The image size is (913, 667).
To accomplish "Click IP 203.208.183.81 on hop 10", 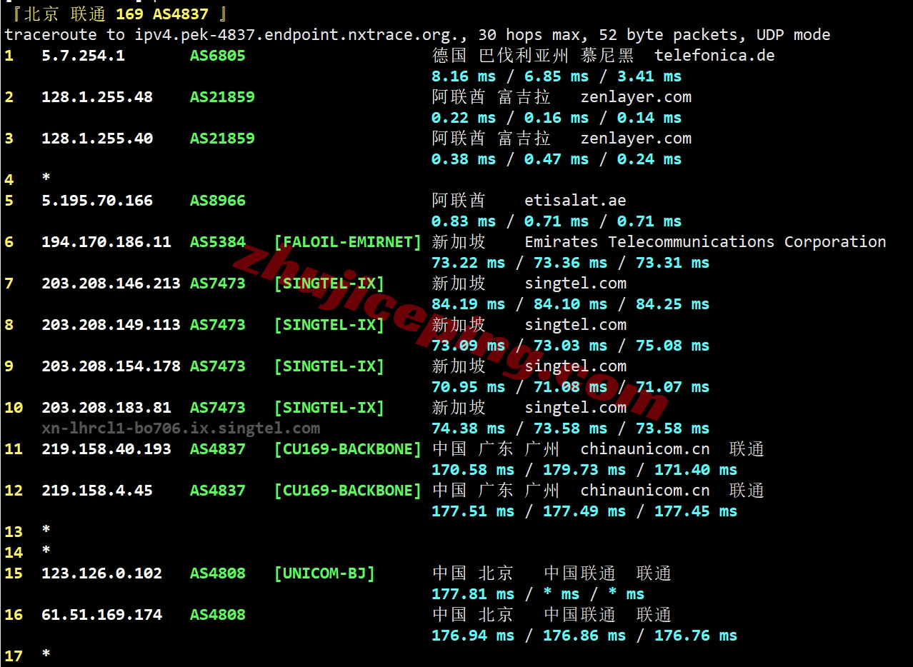I will [x=106, y=408].
